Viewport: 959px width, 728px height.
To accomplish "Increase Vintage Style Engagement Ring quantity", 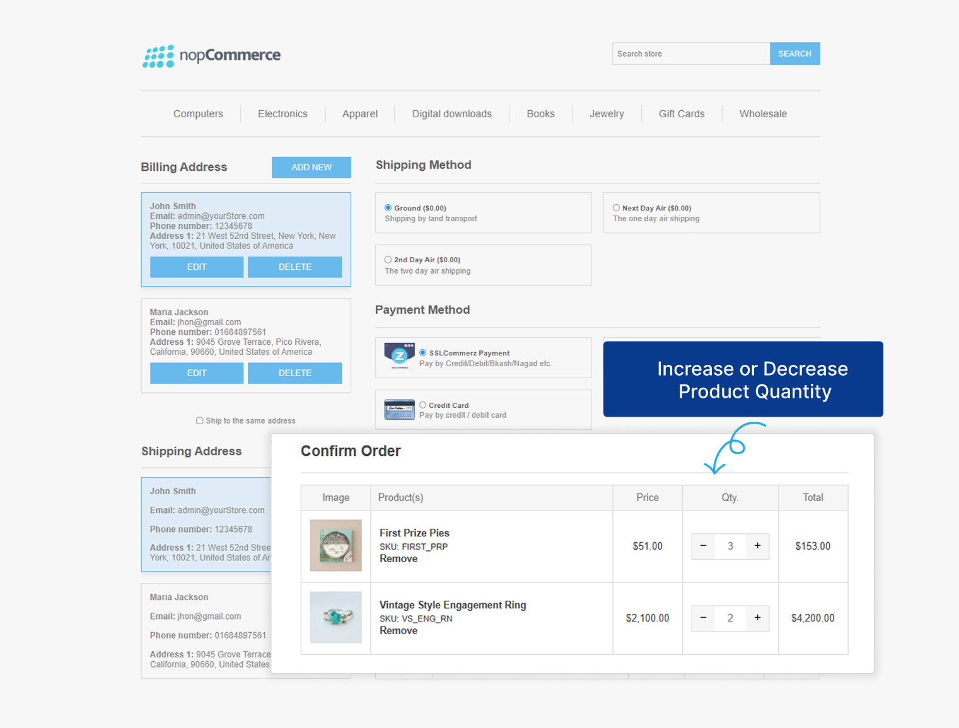I will tap(757, 618).
